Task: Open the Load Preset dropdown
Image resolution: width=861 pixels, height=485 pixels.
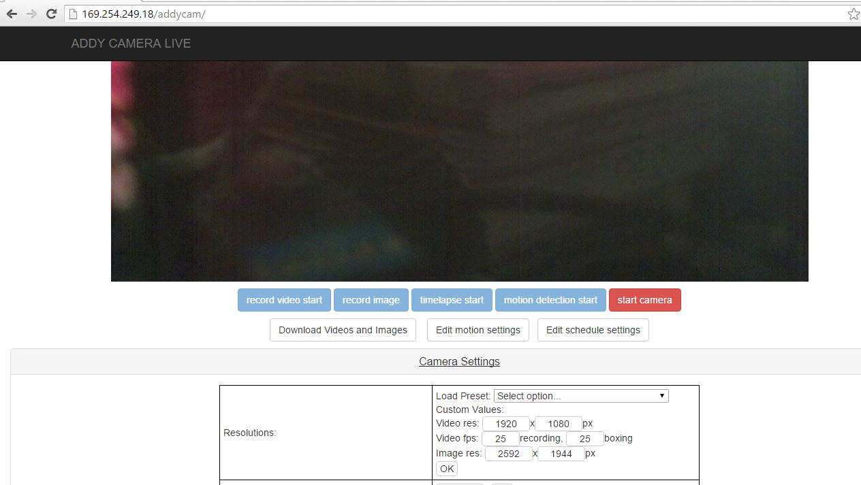Action: click(x=580, y=395)
